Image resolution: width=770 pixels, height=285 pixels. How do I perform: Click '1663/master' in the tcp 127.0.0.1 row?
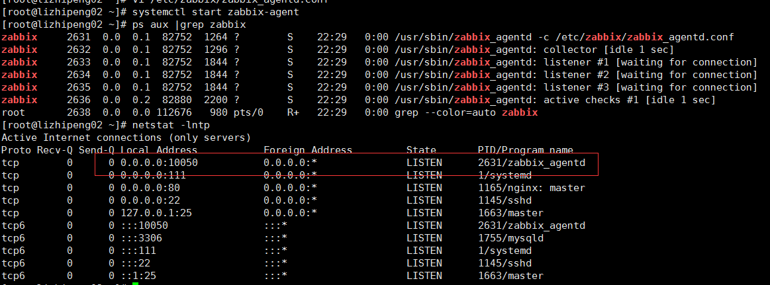coord(510,213)
